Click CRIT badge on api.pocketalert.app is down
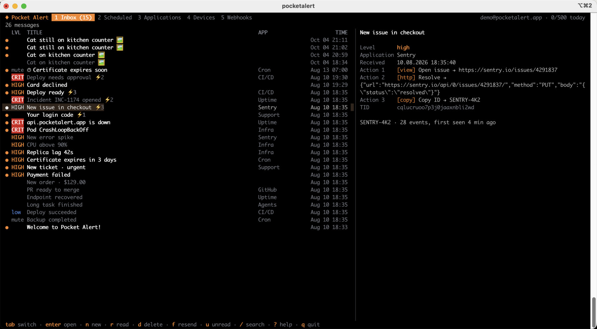 [x=18, y=122]
